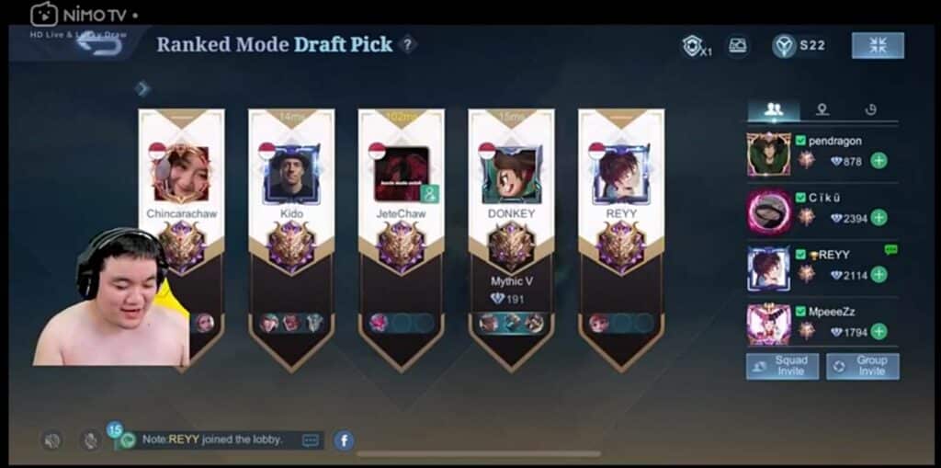
Task: Toggle the green checkbox next to Cīkū
Action: [x=800, y=197]
